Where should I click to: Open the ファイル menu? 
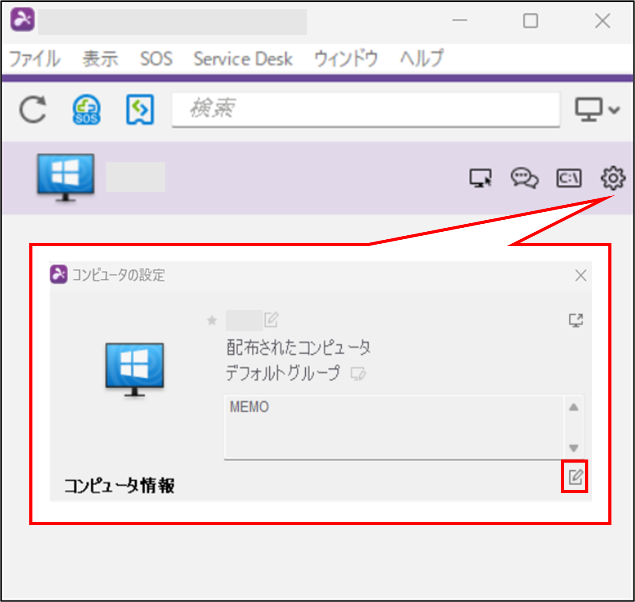[x=34, y=58]
